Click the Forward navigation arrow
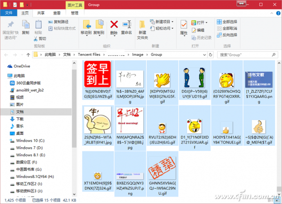 pyautogui.click(x=15, y=55)
